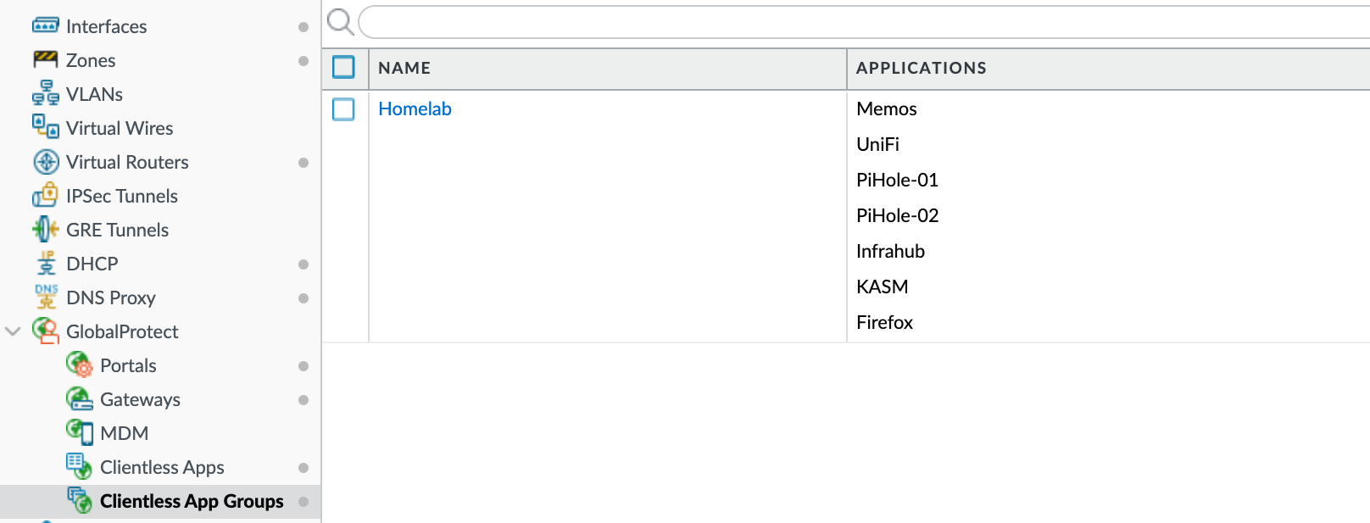The image size is (1370, 523).
Task: Open Virtual Routers
Action: coord(127,163)
